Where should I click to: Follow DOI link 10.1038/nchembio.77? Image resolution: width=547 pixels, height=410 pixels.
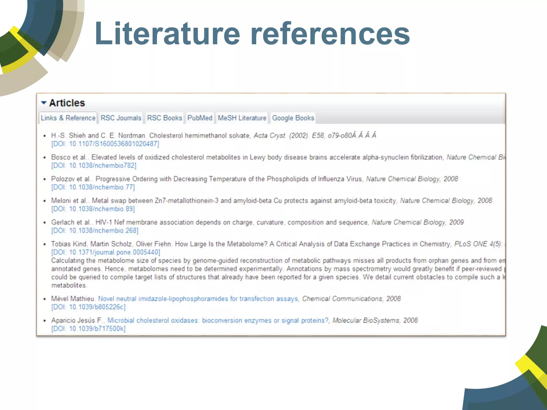[93, 187]
